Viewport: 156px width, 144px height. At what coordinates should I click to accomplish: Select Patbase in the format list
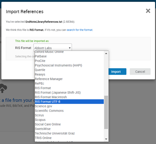(69, 56)
